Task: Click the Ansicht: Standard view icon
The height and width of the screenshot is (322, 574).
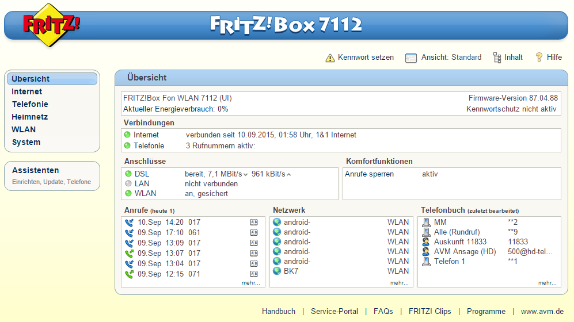Action: (410, 57)
